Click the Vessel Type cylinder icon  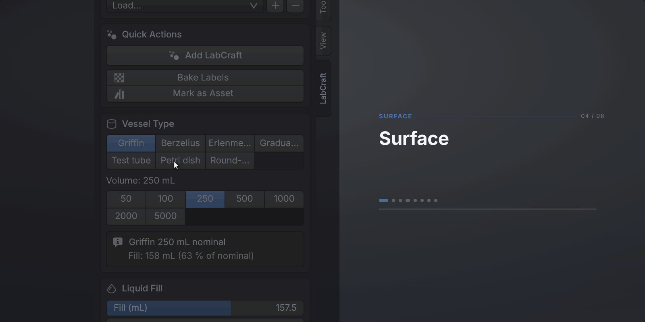coord(112,124)
